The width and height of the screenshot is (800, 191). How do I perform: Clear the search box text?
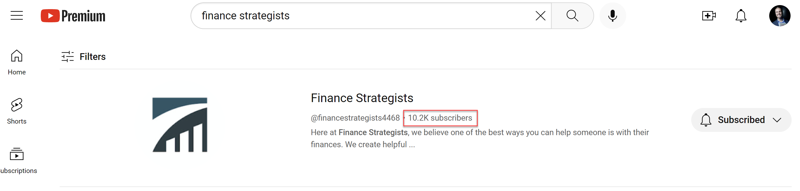pyautogui.click(x=540, y=16)
